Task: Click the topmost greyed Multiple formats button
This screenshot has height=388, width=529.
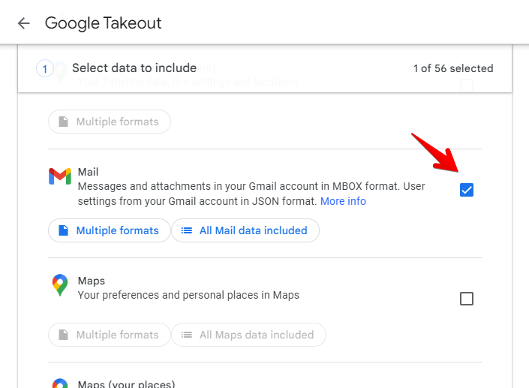Action: point(109,122)
